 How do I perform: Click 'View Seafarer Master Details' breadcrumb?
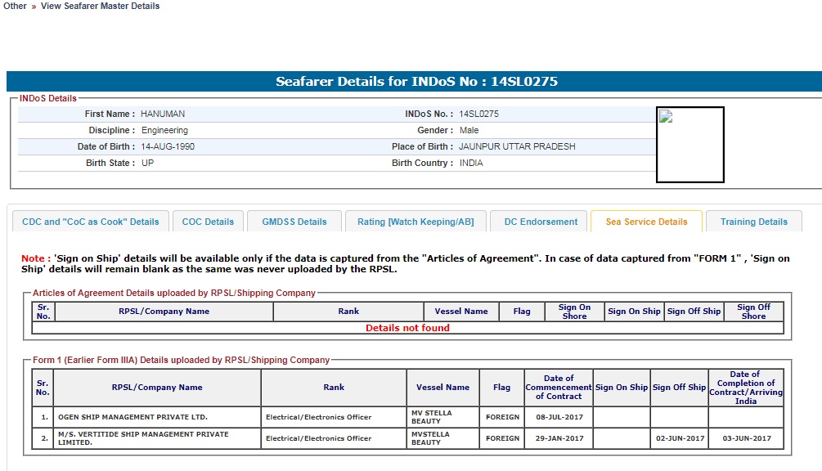[100, 6]
